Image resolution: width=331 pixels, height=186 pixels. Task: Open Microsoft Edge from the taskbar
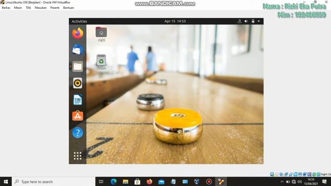[x=114, y=181]
